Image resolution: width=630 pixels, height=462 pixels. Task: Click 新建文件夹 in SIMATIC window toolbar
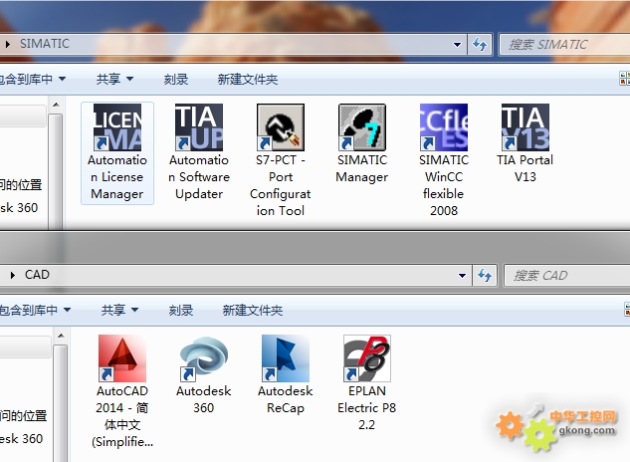[x=248, y=79]
